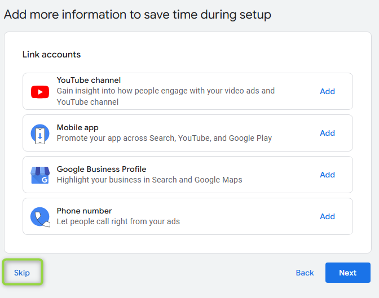Add a YouTube channel link
The height and width of the screenshot is (298, 379).
click(327, 91)
